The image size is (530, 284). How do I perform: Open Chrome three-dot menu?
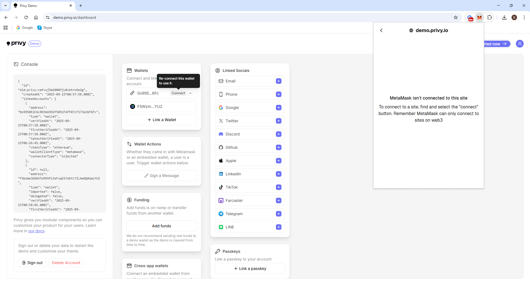(524, 17)
